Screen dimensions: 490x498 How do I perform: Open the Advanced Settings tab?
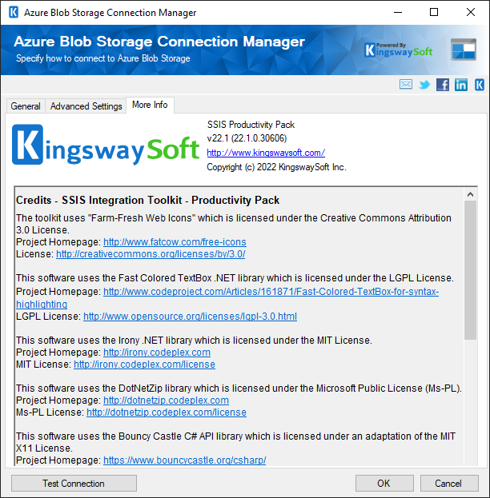pos(86,106)
